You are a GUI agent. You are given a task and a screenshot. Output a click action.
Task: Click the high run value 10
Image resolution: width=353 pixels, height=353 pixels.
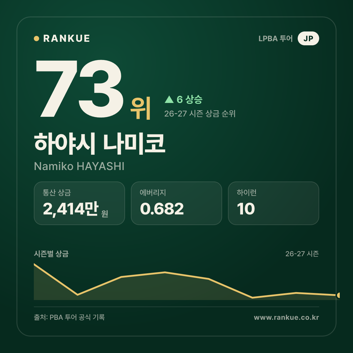[x=246, y=209]
